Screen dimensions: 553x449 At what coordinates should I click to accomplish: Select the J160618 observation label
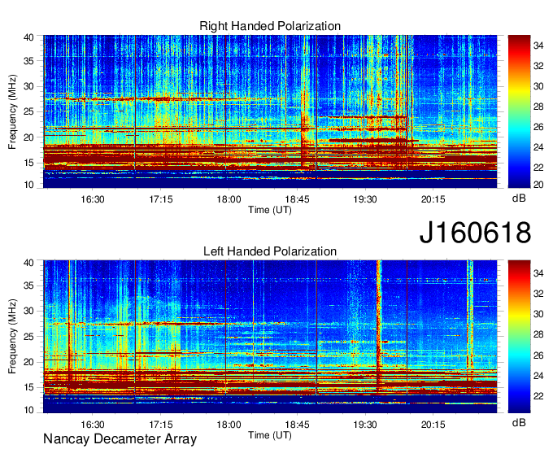click(x=475, y=233)
